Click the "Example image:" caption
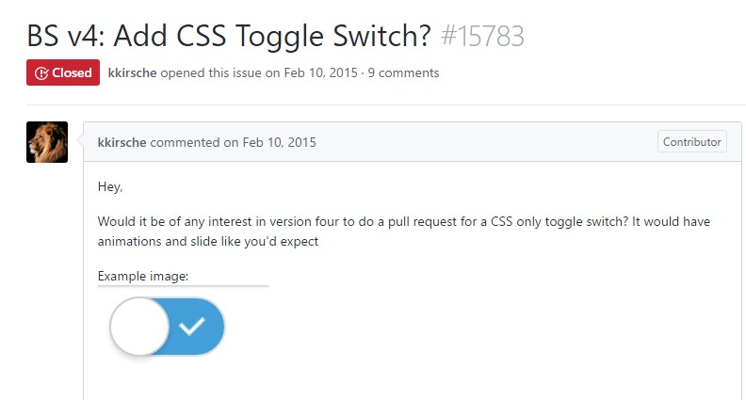Viewport: 746px width, 400px height. tap(143, 276)
